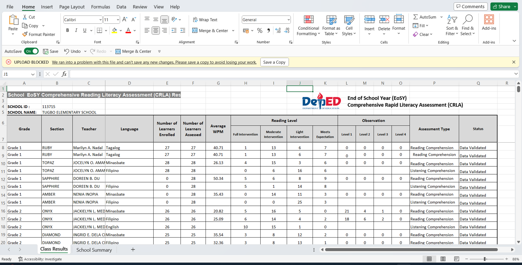Open School Summary sheet tab
This screenshot has height=265, width=522.
coord(94,250)
